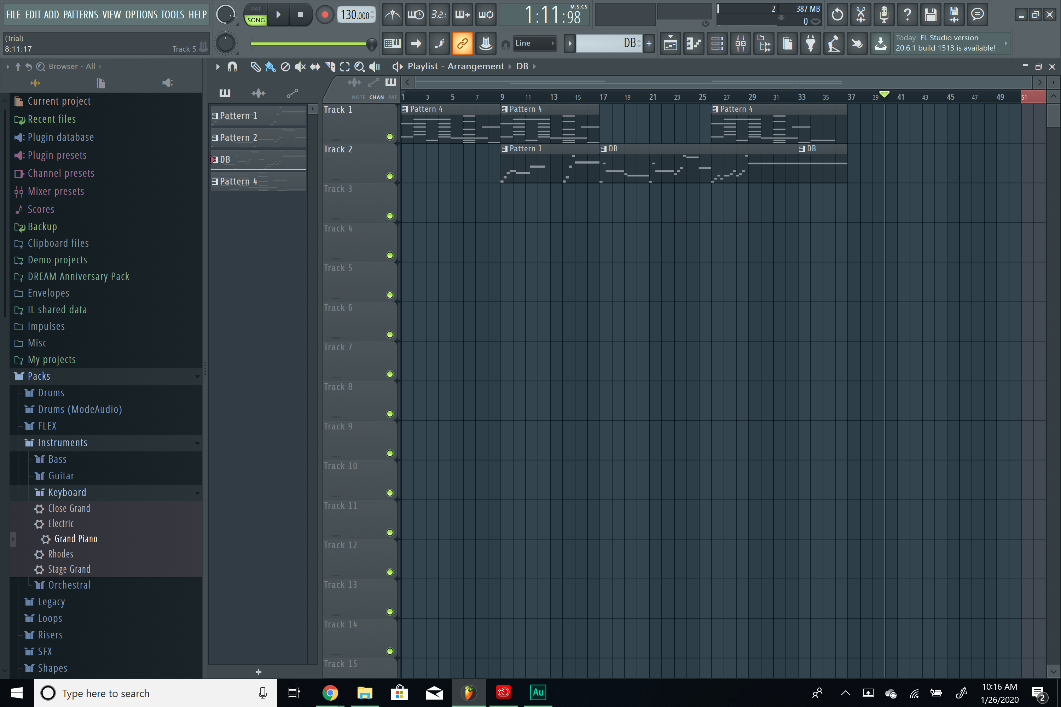This screenshot has height=707, width=1061.
Task: Open the Channel rack toolbar icon
Action: [x=717, y=44]
